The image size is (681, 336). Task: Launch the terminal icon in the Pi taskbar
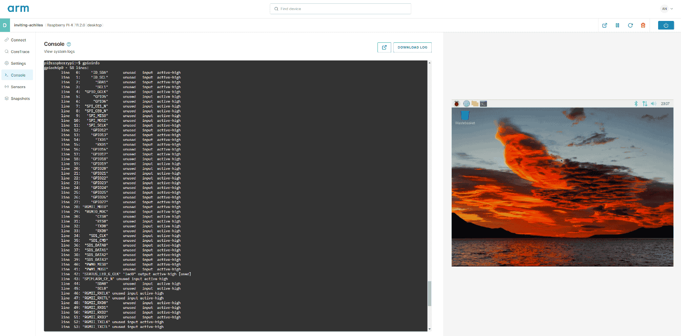tap(483, 103)
